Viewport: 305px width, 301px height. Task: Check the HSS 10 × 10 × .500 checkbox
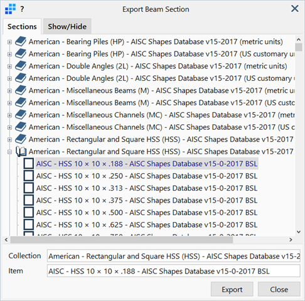pos(29,213)
